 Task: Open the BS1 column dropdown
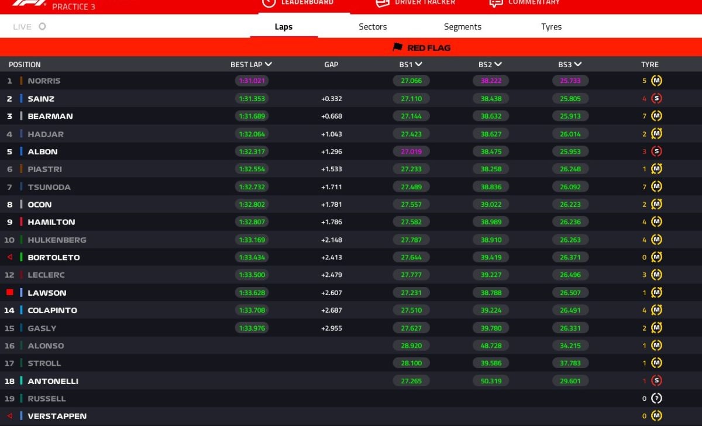point(419,64)
